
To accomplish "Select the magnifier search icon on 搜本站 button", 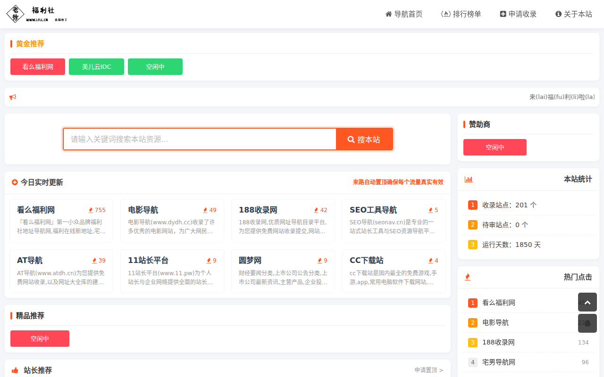I will [x=351, y=139].
